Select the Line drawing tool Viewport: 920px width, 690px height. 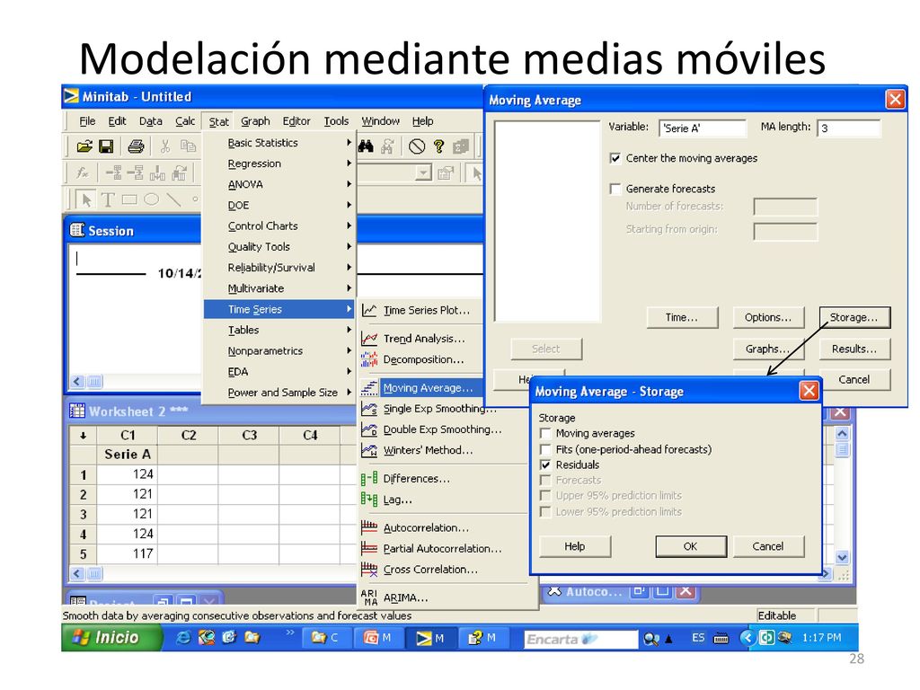tap(173, 199)
